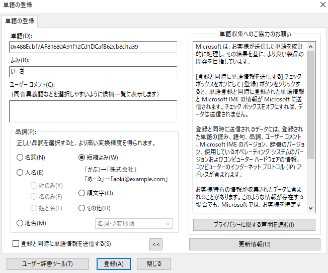
Task: Select the 名詞(N) radio button
Action: 20,158
